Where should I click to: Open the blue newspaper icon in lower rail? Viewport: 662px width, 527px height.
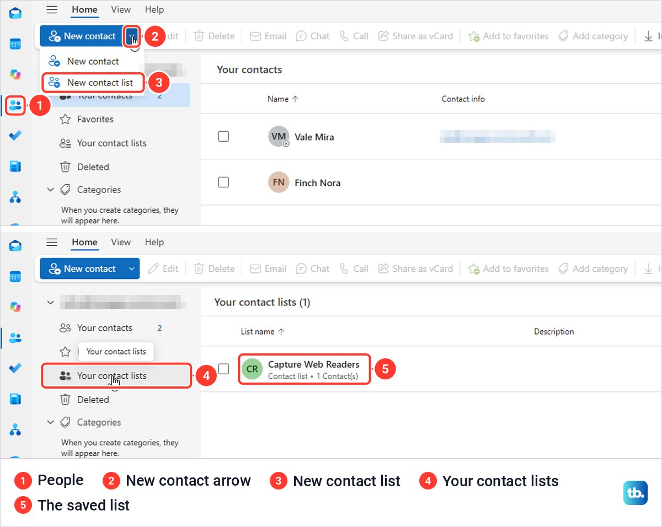coord(15,399)
